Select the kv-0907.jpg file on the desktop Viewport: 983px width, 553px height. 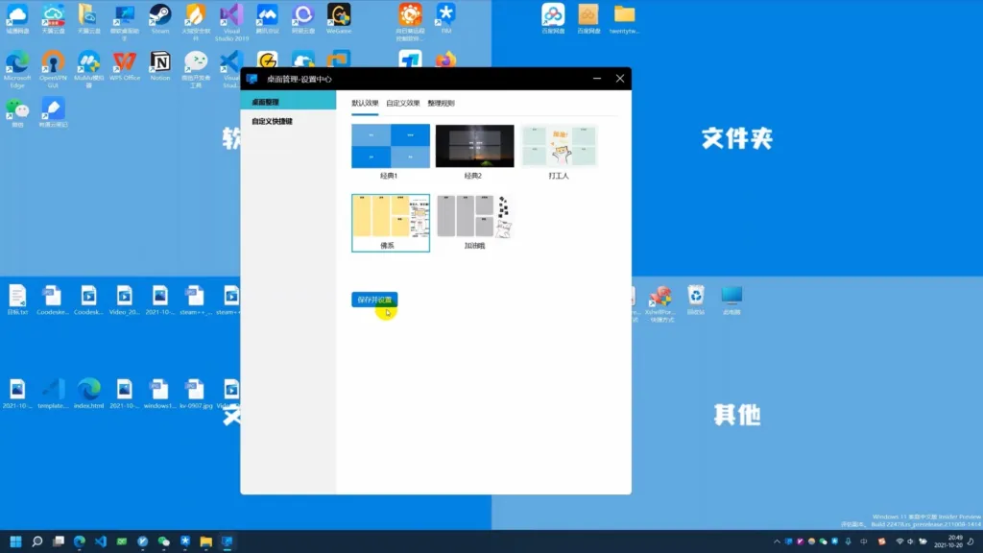(x=196, y=394)
